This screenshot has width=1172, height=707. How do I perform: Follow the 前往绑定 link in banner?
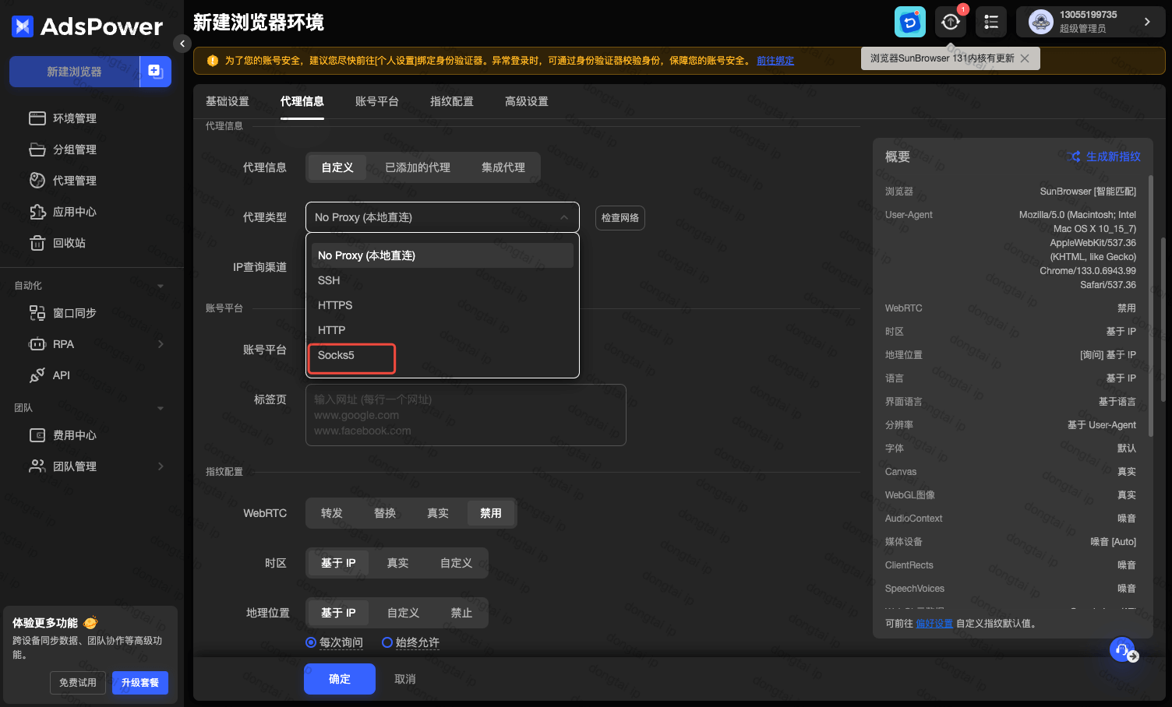pos(775,61)
